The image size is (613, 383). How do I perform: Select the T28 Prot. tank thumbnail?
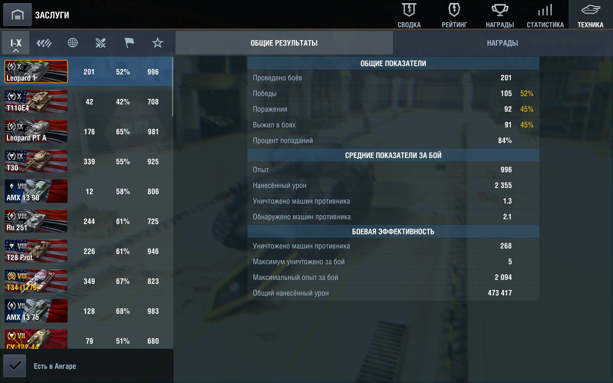36,251
